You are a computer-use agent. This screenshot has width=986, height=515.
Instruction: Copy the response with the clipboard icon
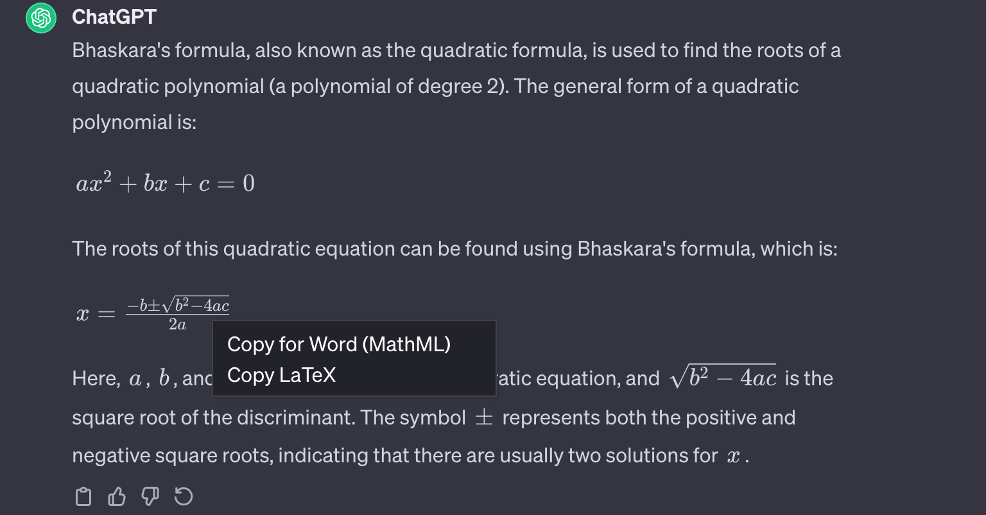coord(83,496)
